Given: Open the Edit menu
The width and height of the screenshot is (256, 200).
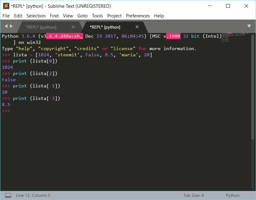Looking at the screenshot, I should click(18, 16).
